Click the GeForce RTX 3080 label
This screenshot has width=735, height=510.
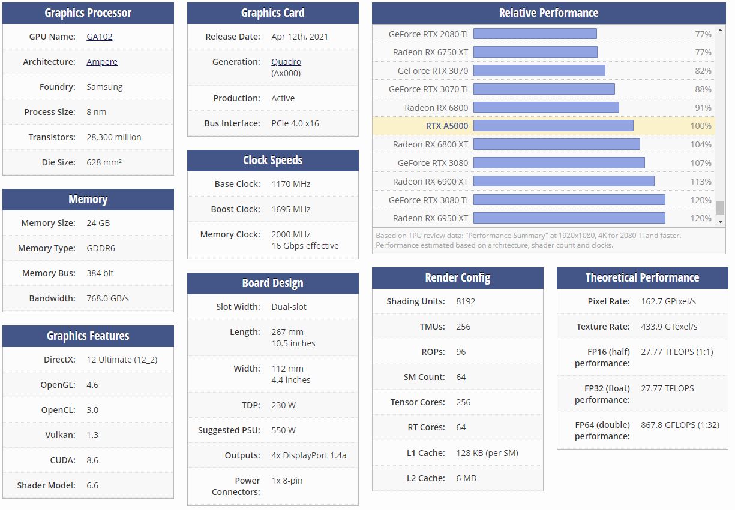(433, 163)
